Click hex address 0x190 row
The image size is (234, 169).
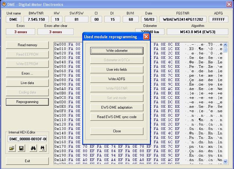(x=60, y=155)
